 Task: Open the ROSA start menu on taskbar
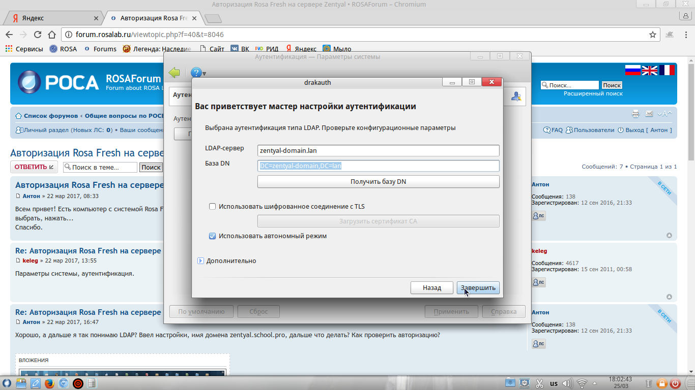point(8,383)
